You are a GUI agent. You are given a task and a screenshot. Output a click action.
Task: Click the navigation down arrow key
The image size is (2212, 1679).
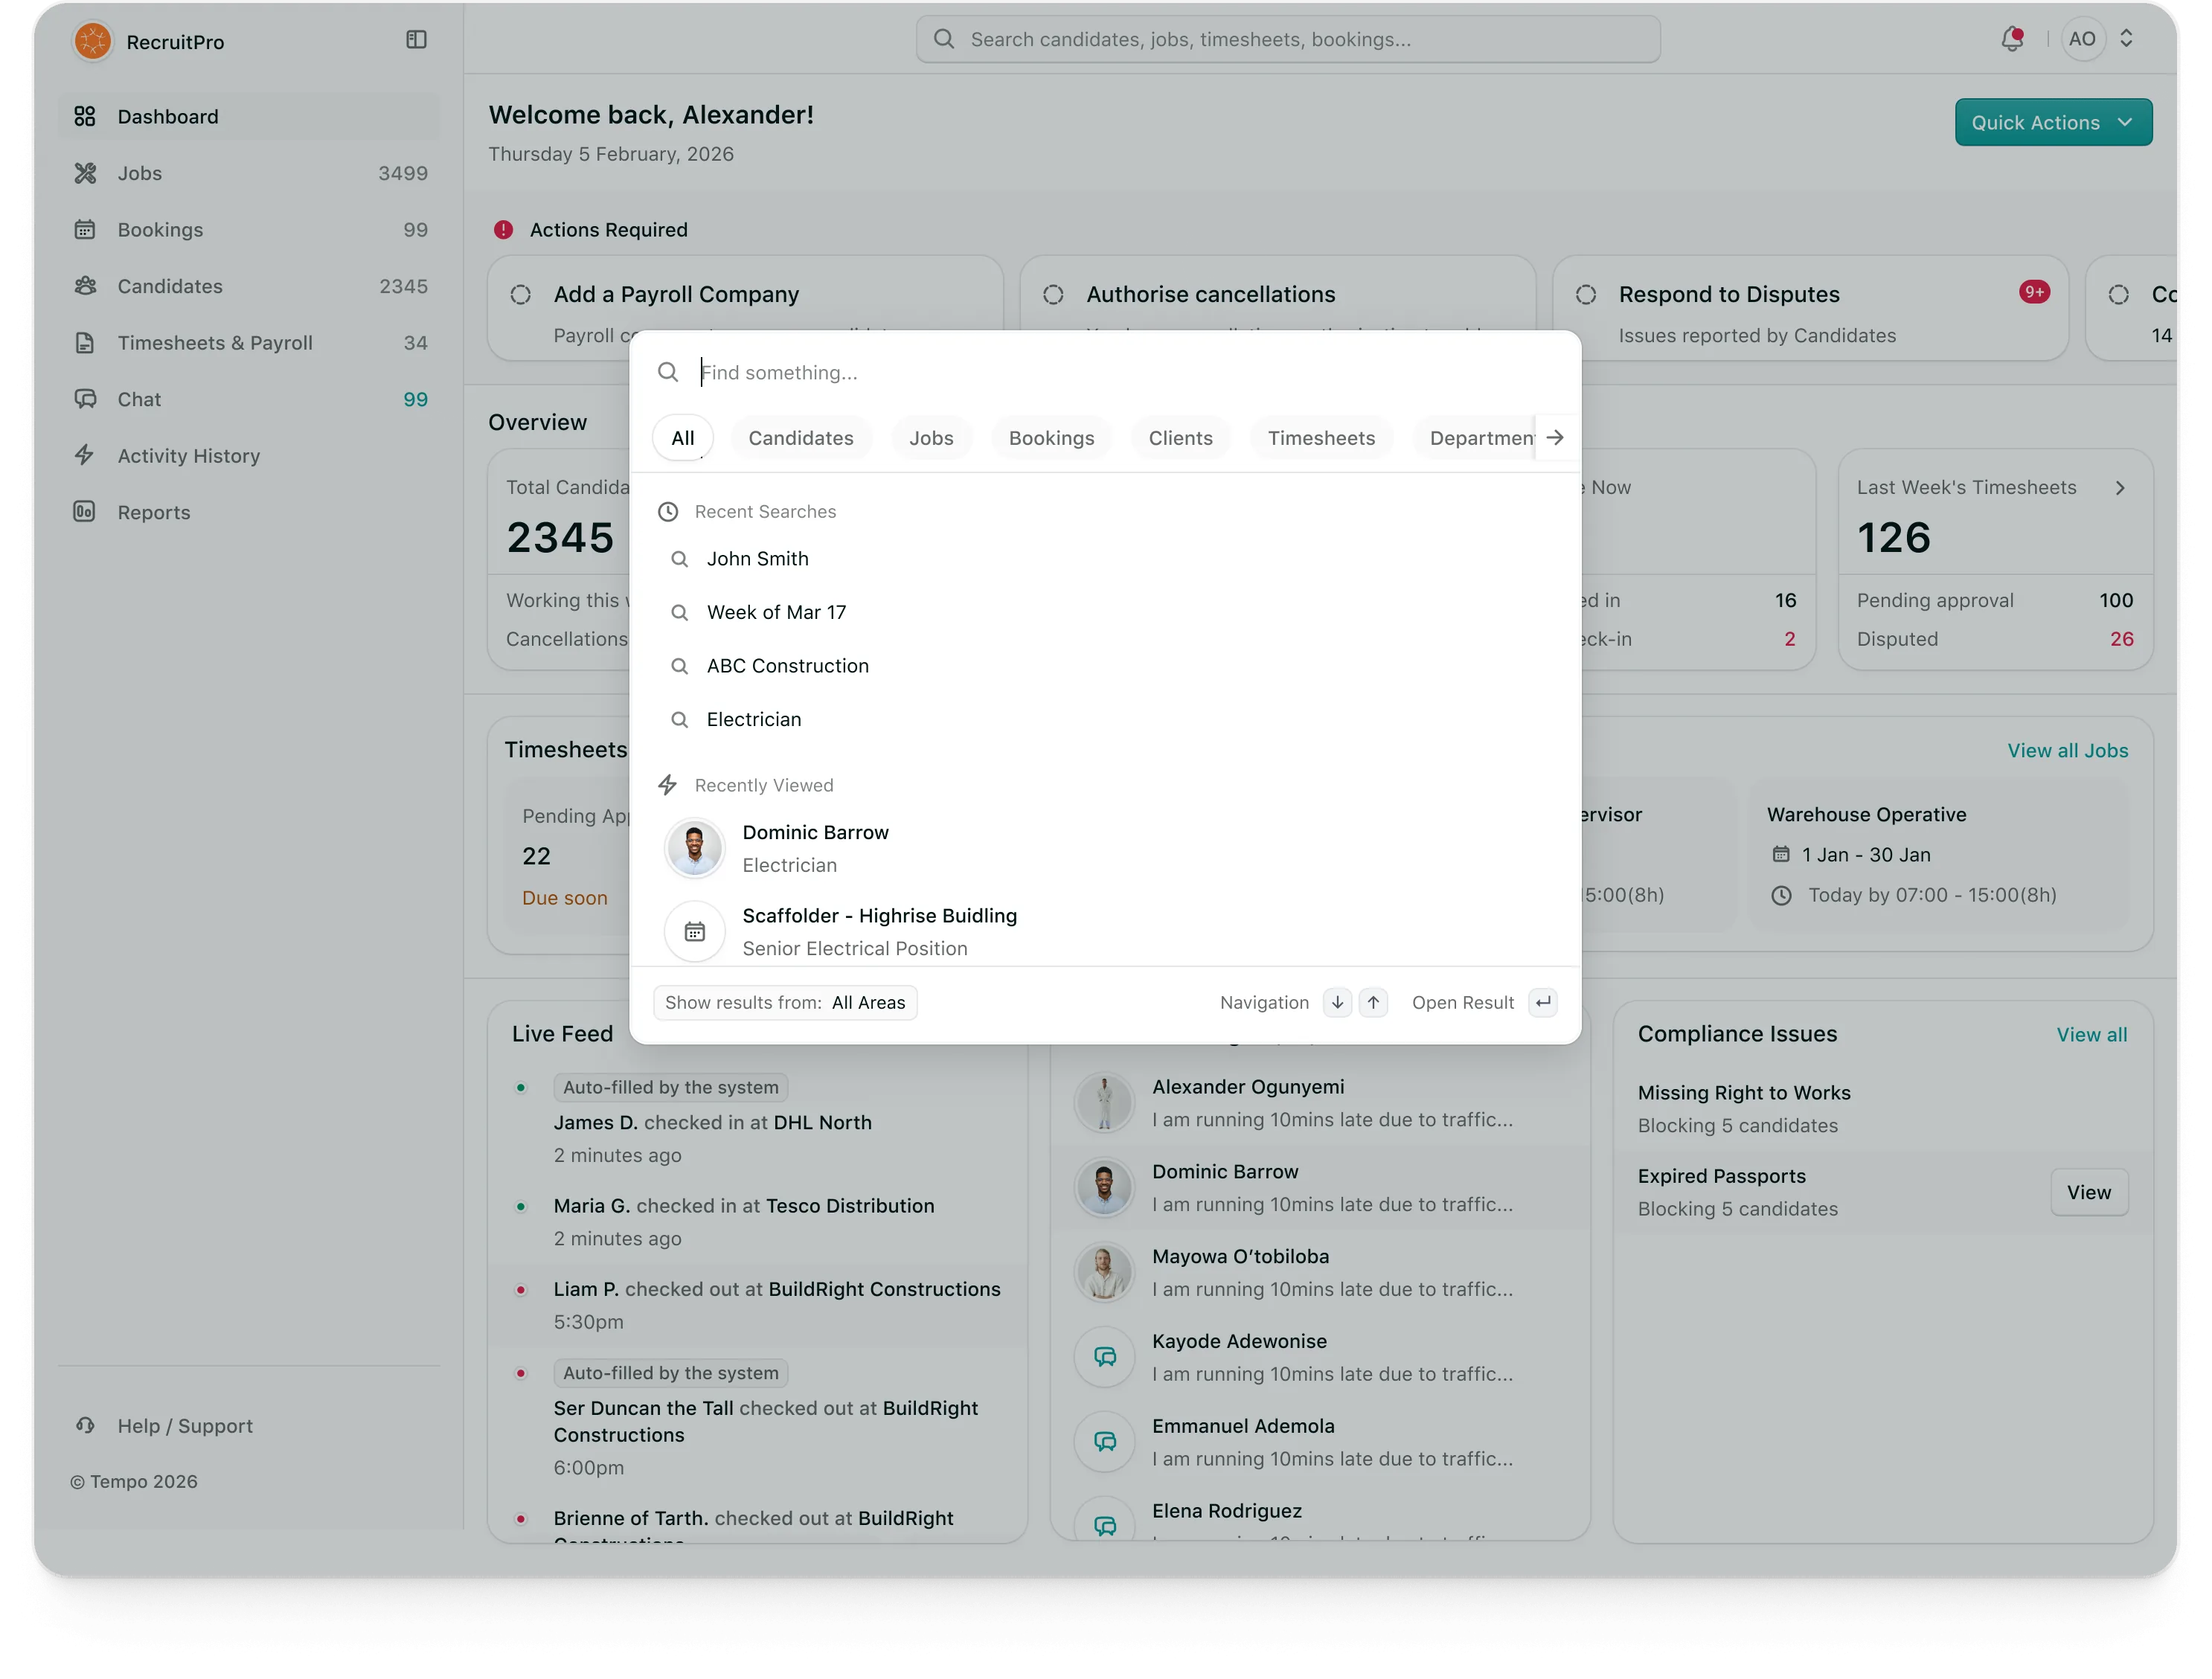point(1337,1002)
